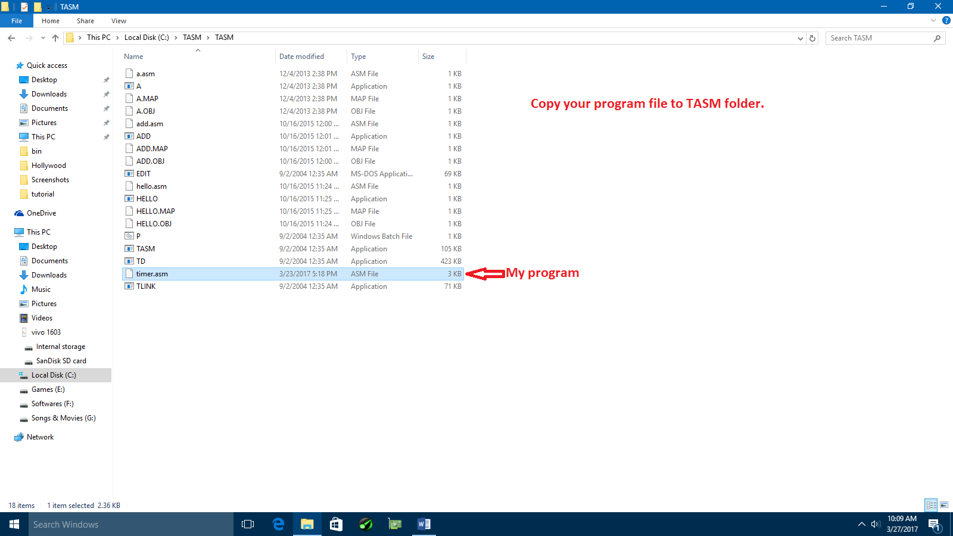953x536 pixels.
Task: Click the search magnifier icon
Action: point(938,38)
